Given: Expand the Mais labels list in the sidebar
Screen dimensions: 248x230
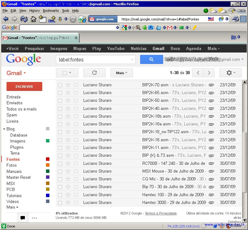Looking at the screenshot, I should pyautogui.click(x=12, y=207).
